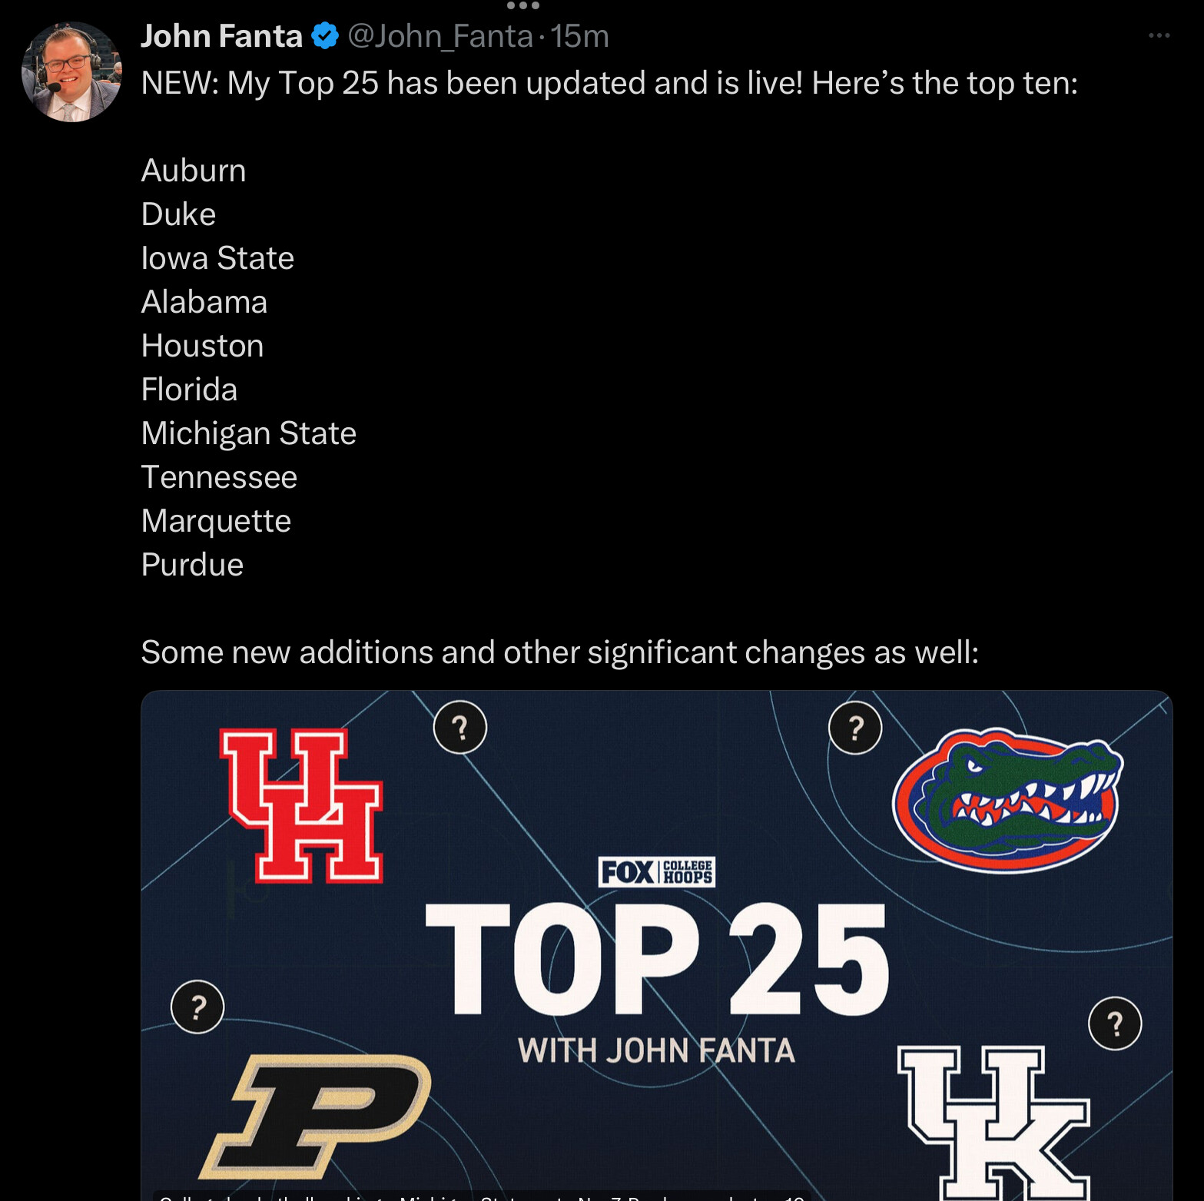This screenshot has width=1204, height=1201.
Task: Click the red Houston UH logo
Action: (x=302, y=805)
